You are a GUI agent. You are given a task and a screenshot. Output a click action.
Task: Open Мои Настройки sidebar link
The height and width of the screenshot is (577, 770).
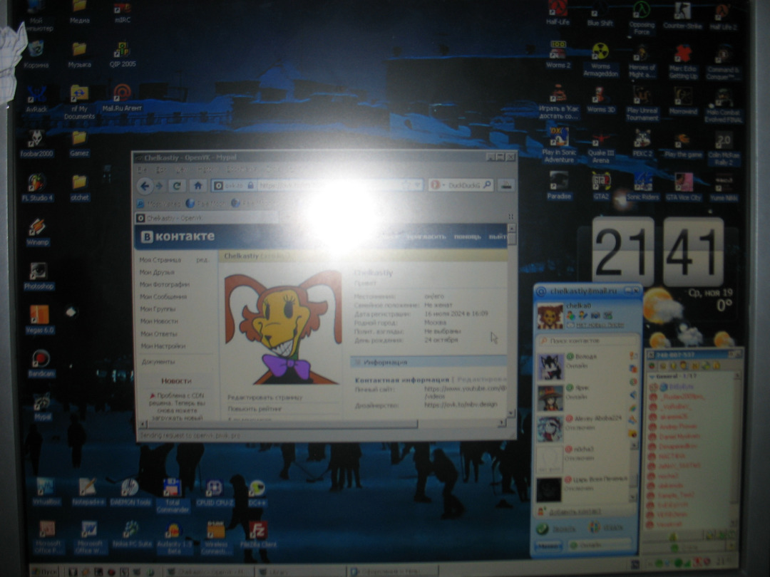[x=163, y=346]
